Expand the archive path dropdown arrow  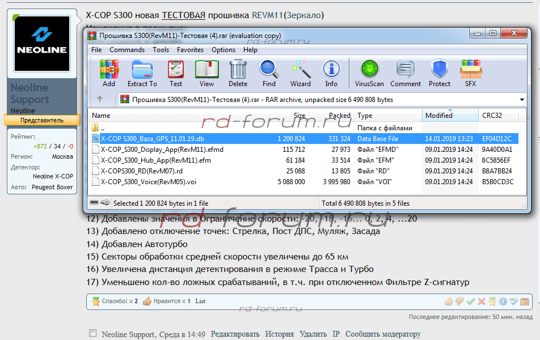coord(522,100)
